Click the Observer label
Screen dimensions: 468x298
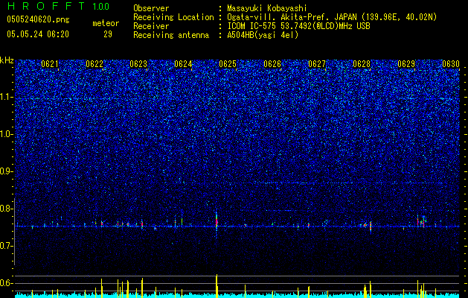(x=151, y=8)
